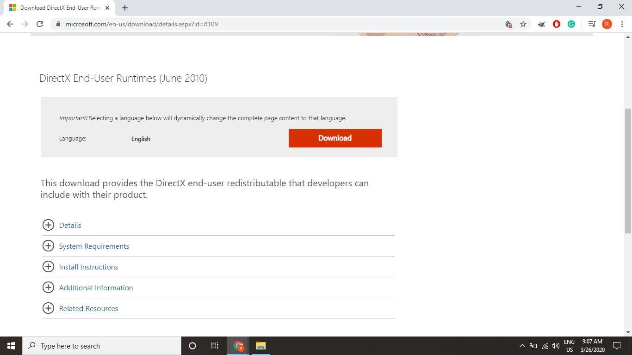Reload the current page

(40, 24)
